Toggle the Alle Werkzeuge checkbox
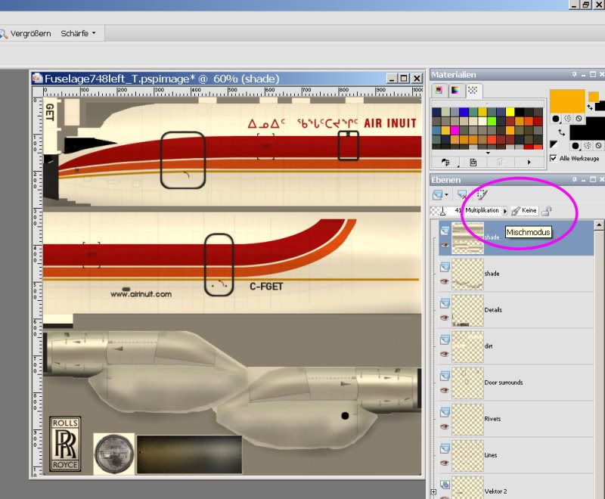 pos(554,158)
